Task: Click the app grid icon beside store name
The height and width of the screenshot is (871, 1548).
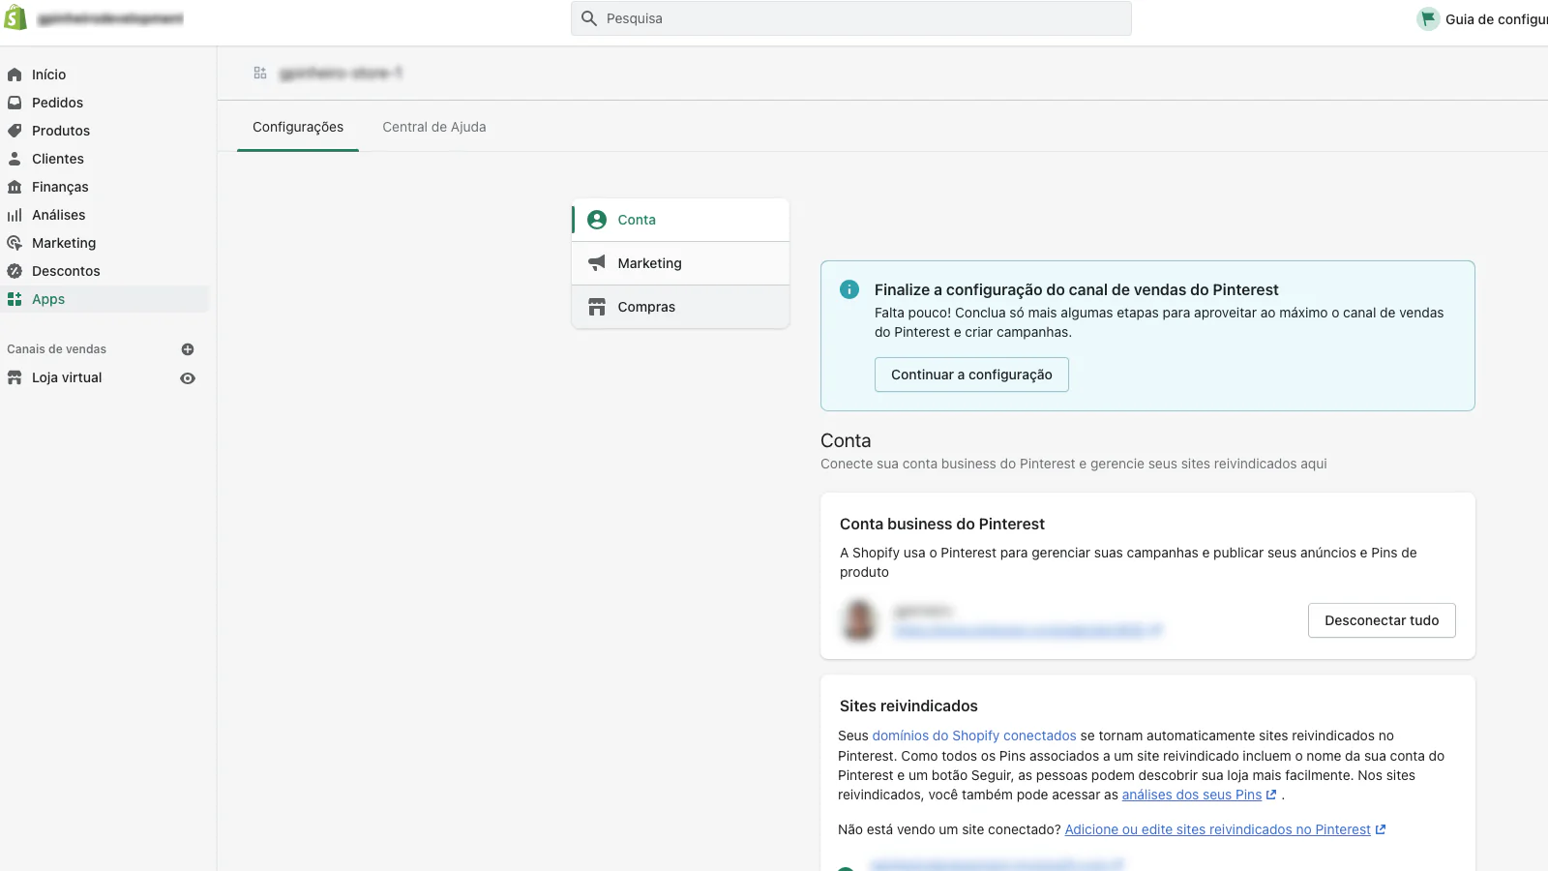Action: click(260, 73)
